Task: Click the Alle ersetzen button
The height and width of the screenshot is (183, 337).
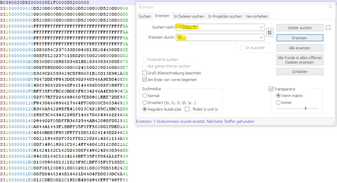Action: 299,48
